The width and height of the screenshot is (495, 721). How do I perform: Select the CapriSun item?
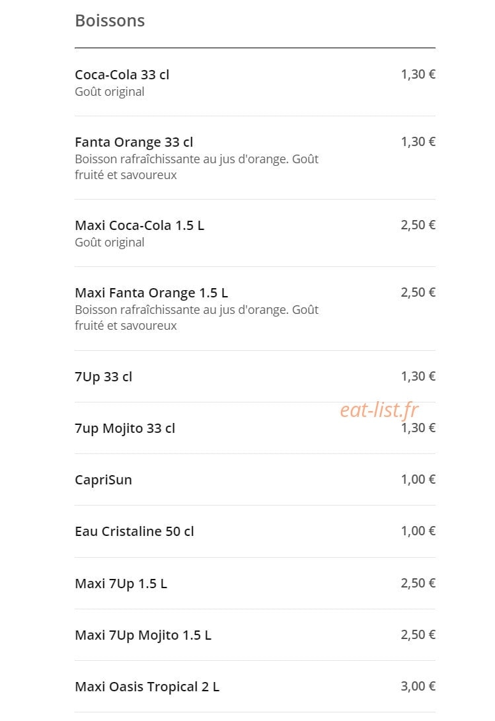(x=255, y=480)
